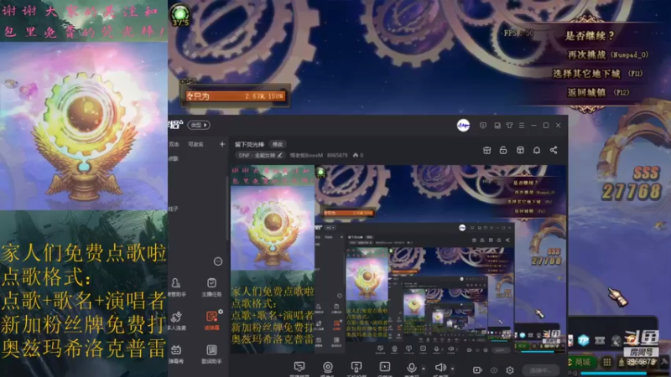Click the 修改 button beside stream title
671x377 pixels.
coord(278,144)
